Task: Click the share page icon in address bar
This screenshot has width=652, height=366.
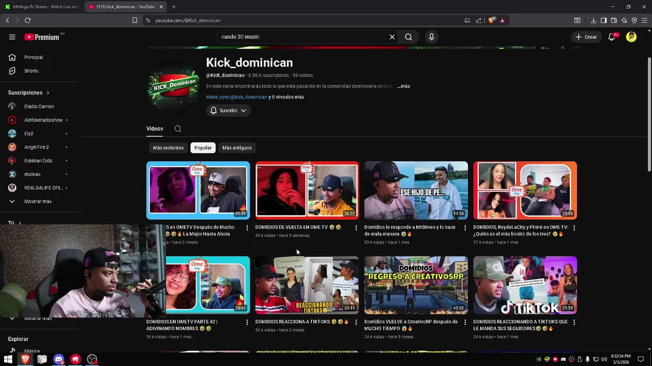Action: (479, 20)
